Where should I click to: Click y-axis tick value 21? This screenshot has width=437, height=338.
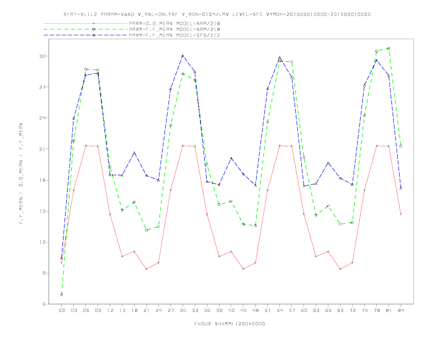(42, 149)
